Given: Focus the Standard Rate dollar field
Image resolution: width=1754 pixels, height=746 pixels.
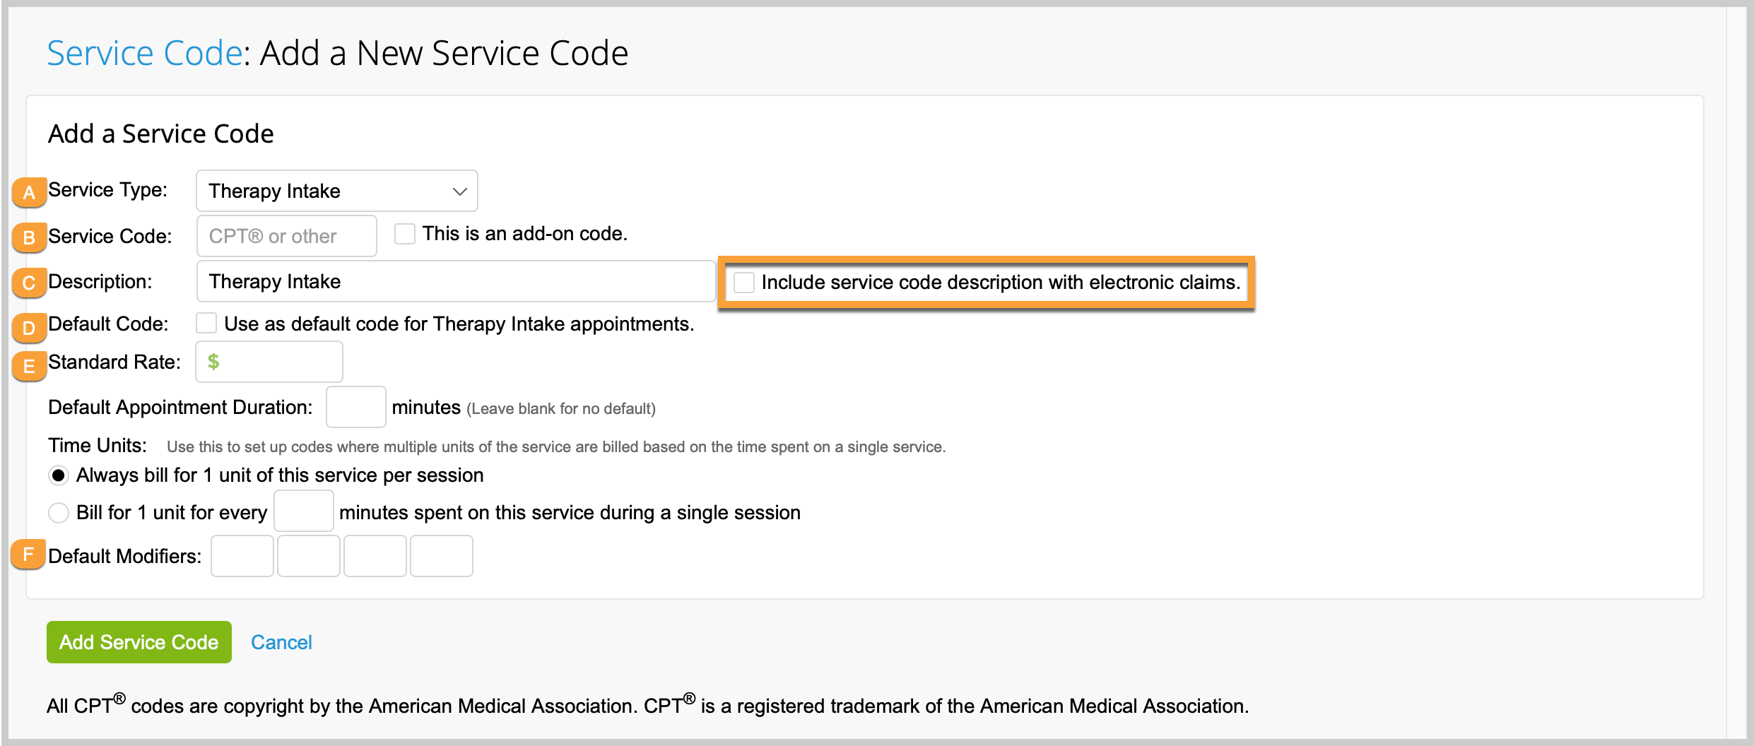Looking at the screenshot, I should (x=269, y=362).
